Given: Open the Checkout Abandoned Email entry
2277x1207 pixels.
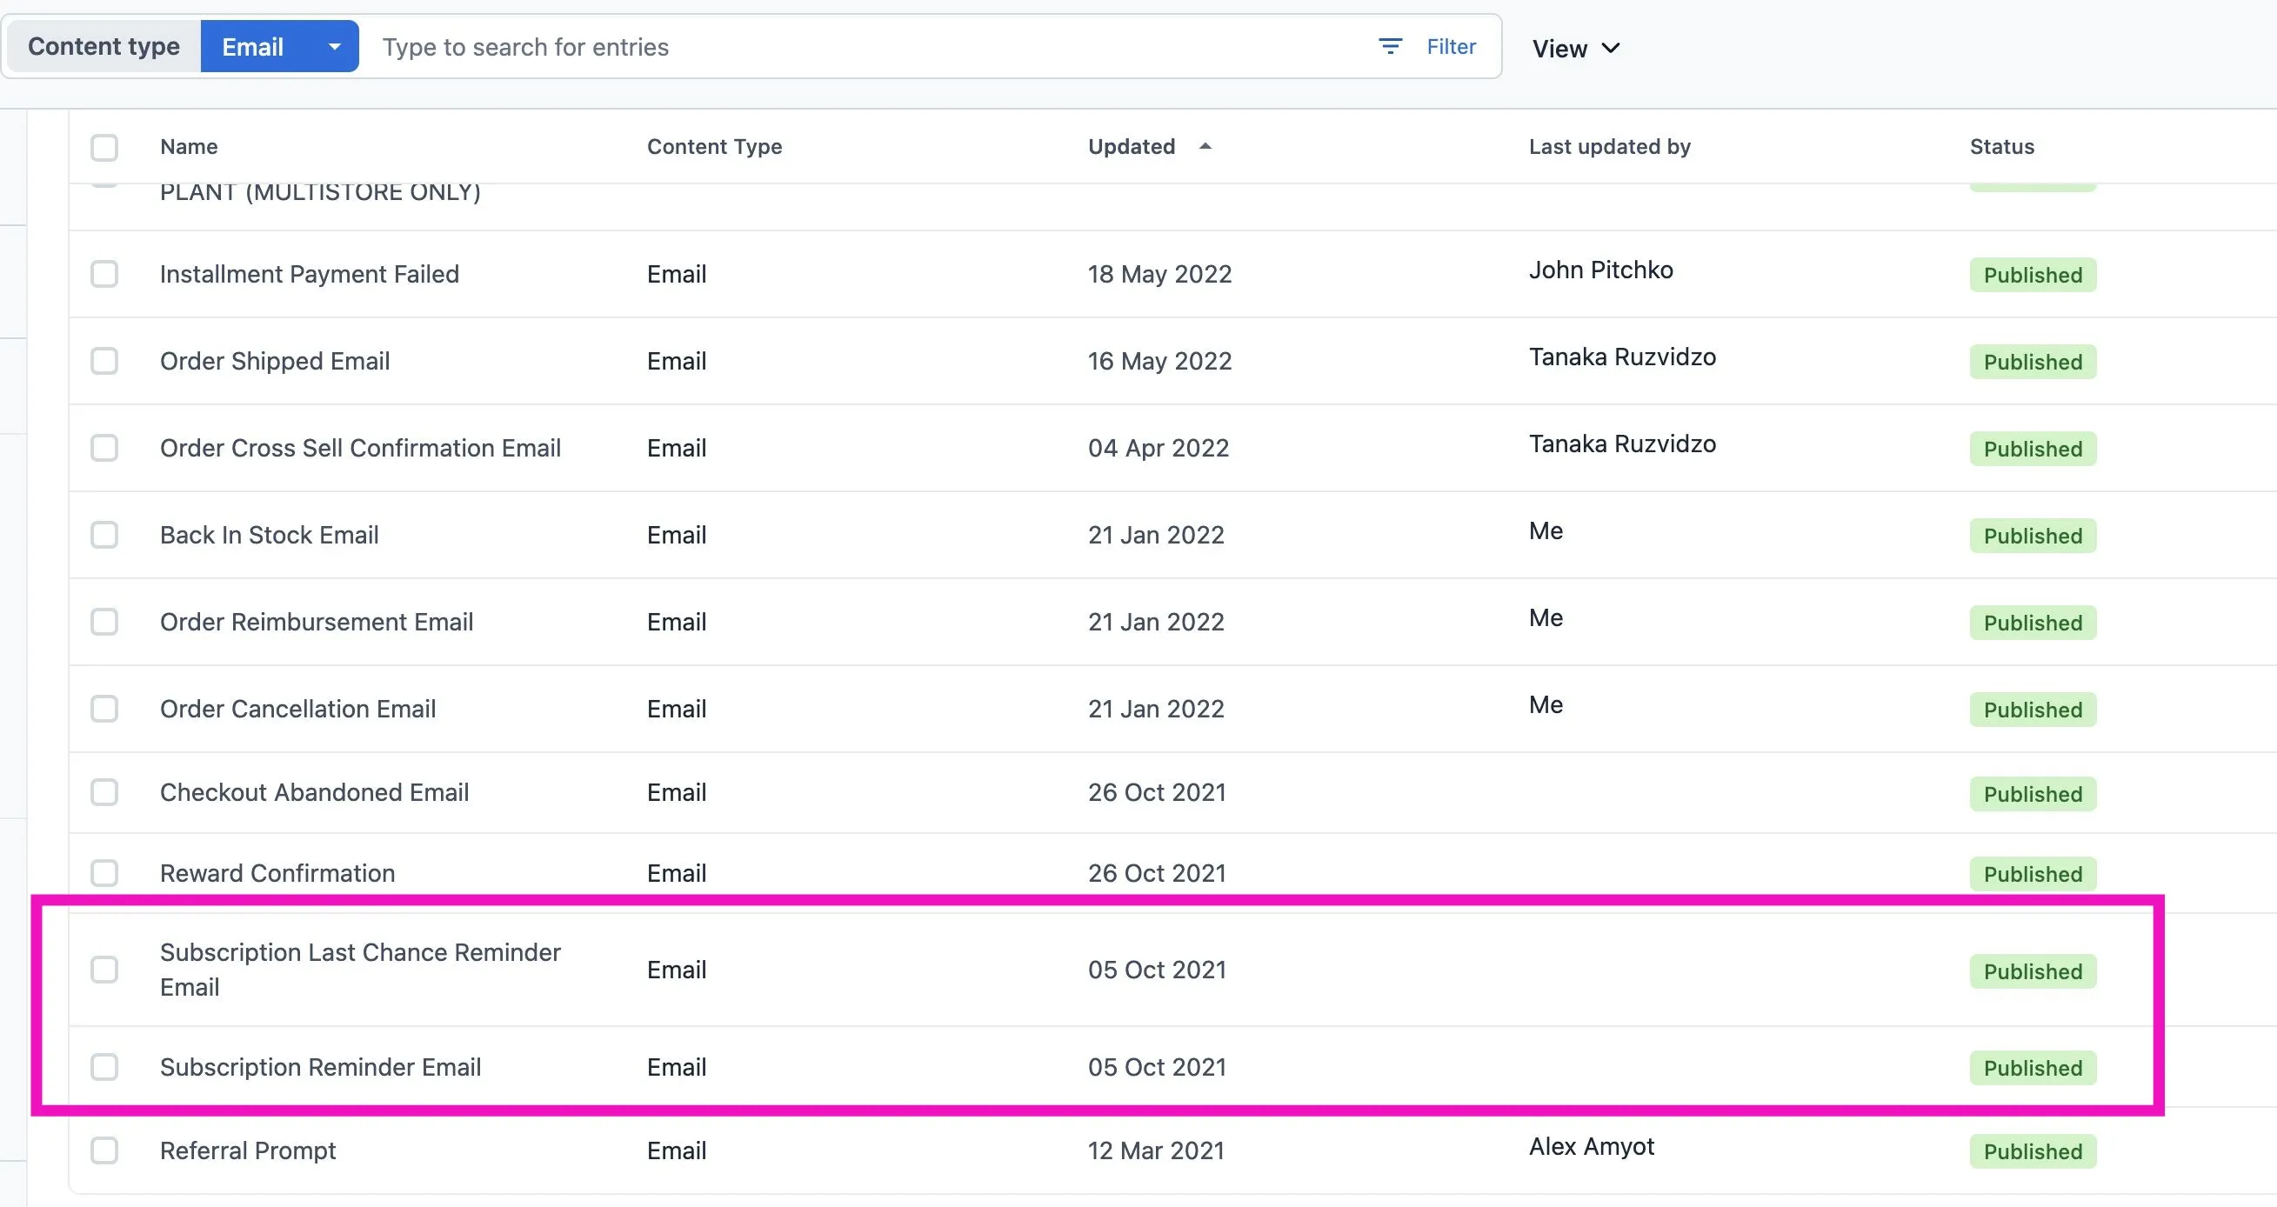Looking at the screenshot, I should tap(314, 791).
